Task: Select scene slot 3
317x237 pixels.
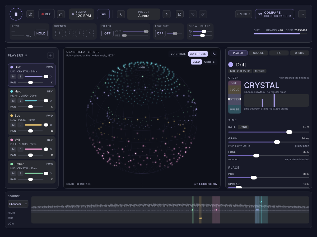Action: pyautogui.click(x=80, y=33)
